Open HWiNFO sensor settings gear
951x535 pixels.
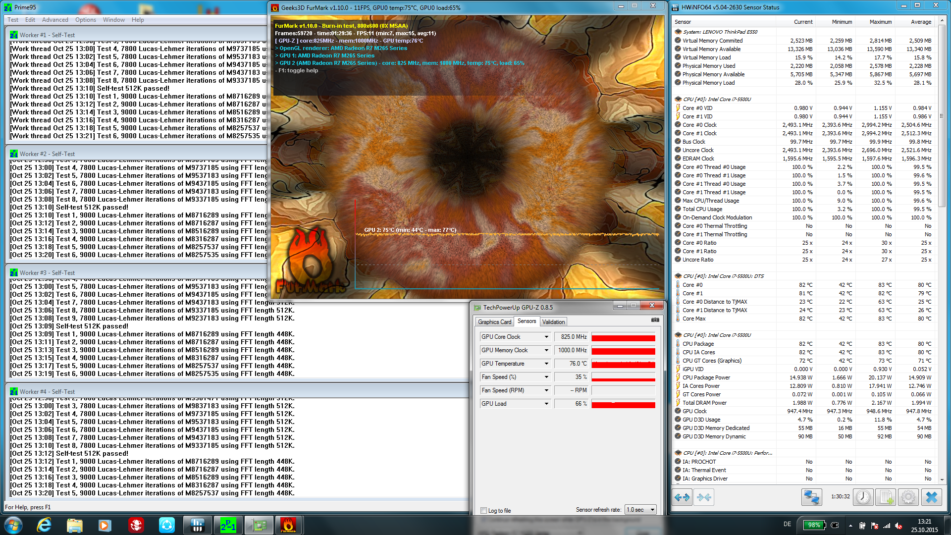(x=908, y=497)
